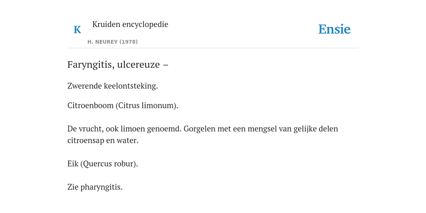Follow the pharyngitis cross-reference

102,188
